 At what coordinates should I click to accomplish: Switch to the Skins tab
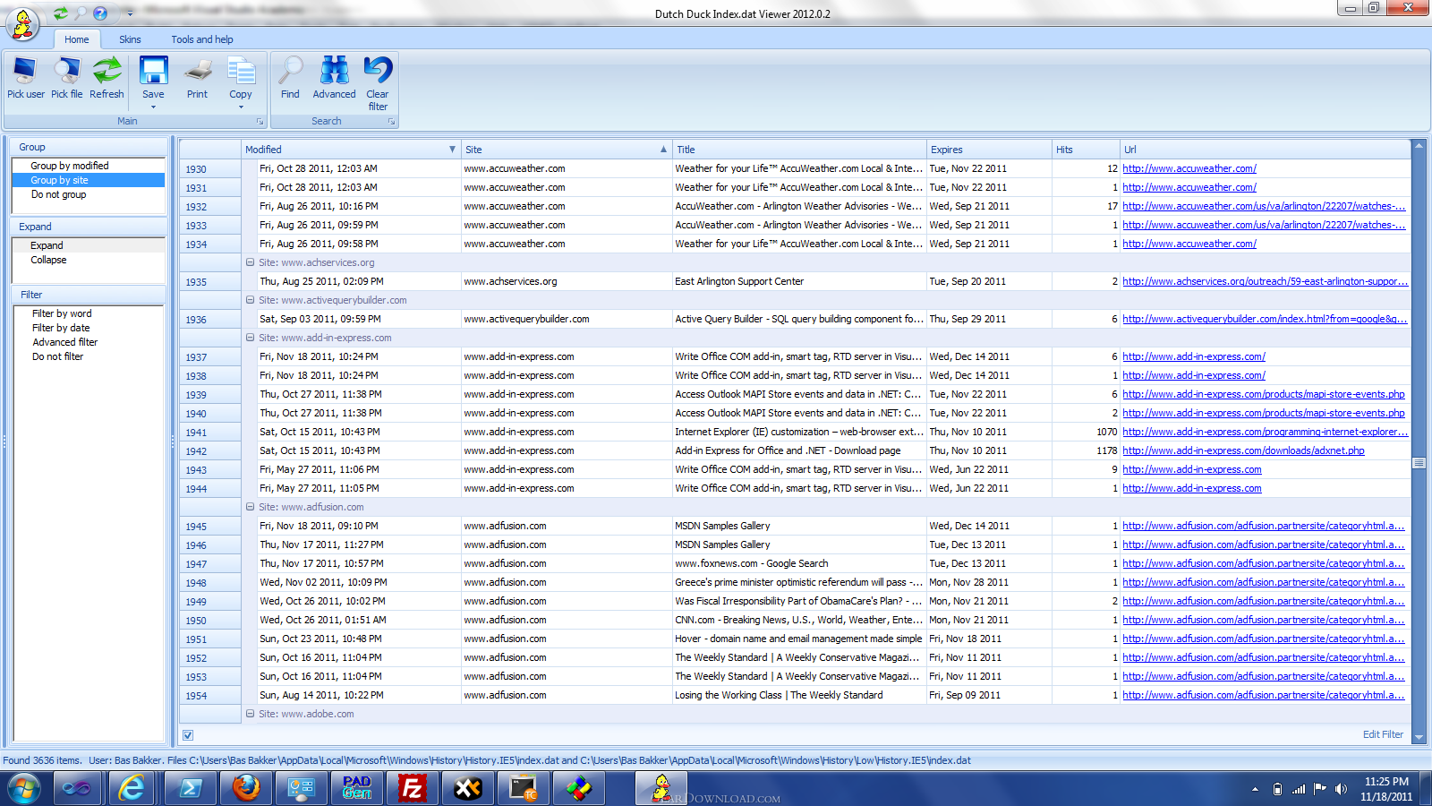(130, 39)
